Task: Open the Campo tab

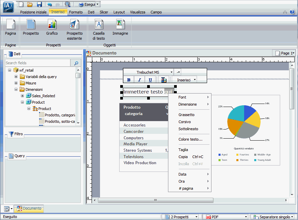Action: [x=156, y=12]
